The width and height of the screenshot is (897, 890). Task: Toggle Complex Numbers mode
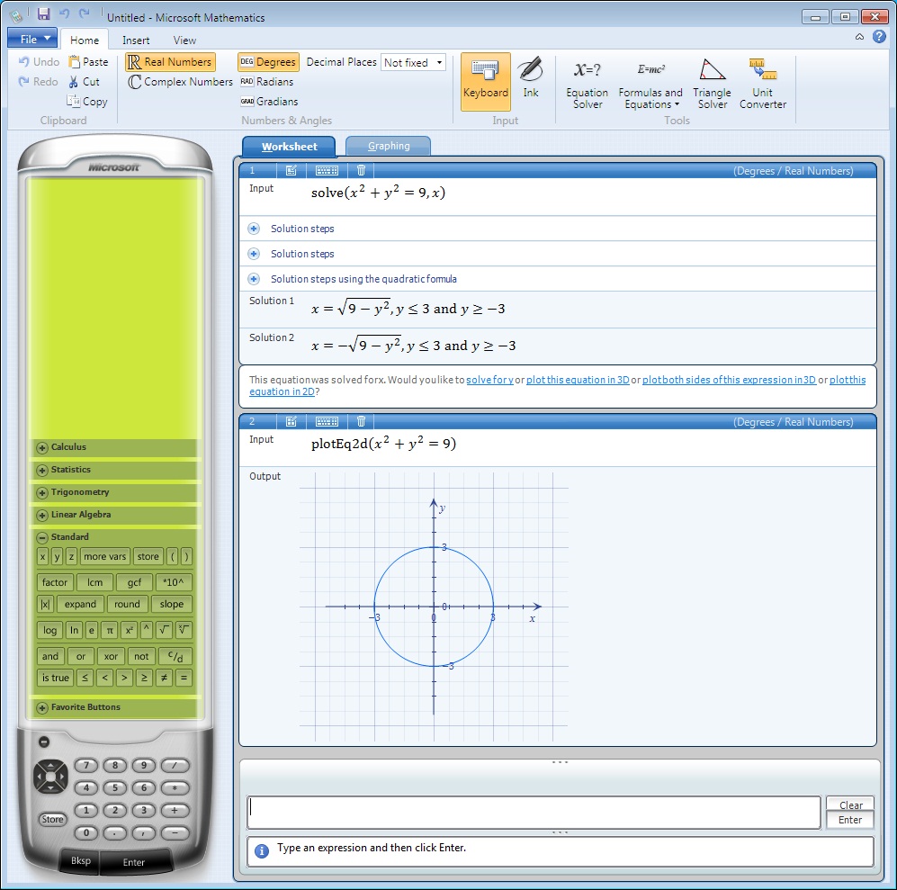(177, 81)
